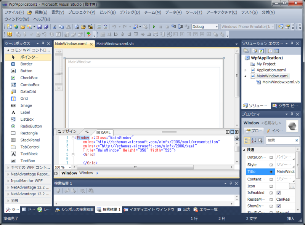Open the ファイル(F) menu
The image size is (305, 225).
(x=14, y=12)
